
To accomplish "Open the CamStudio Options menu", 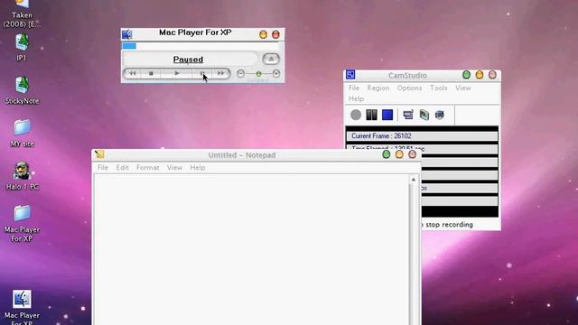I will tap(409, 88).
